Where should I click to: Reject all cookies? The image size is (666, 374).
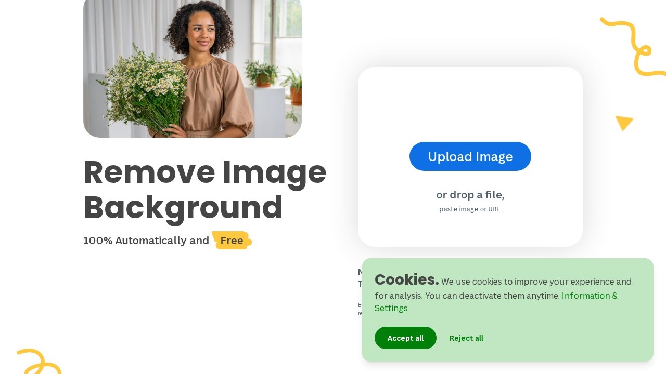tap(466, 338)
